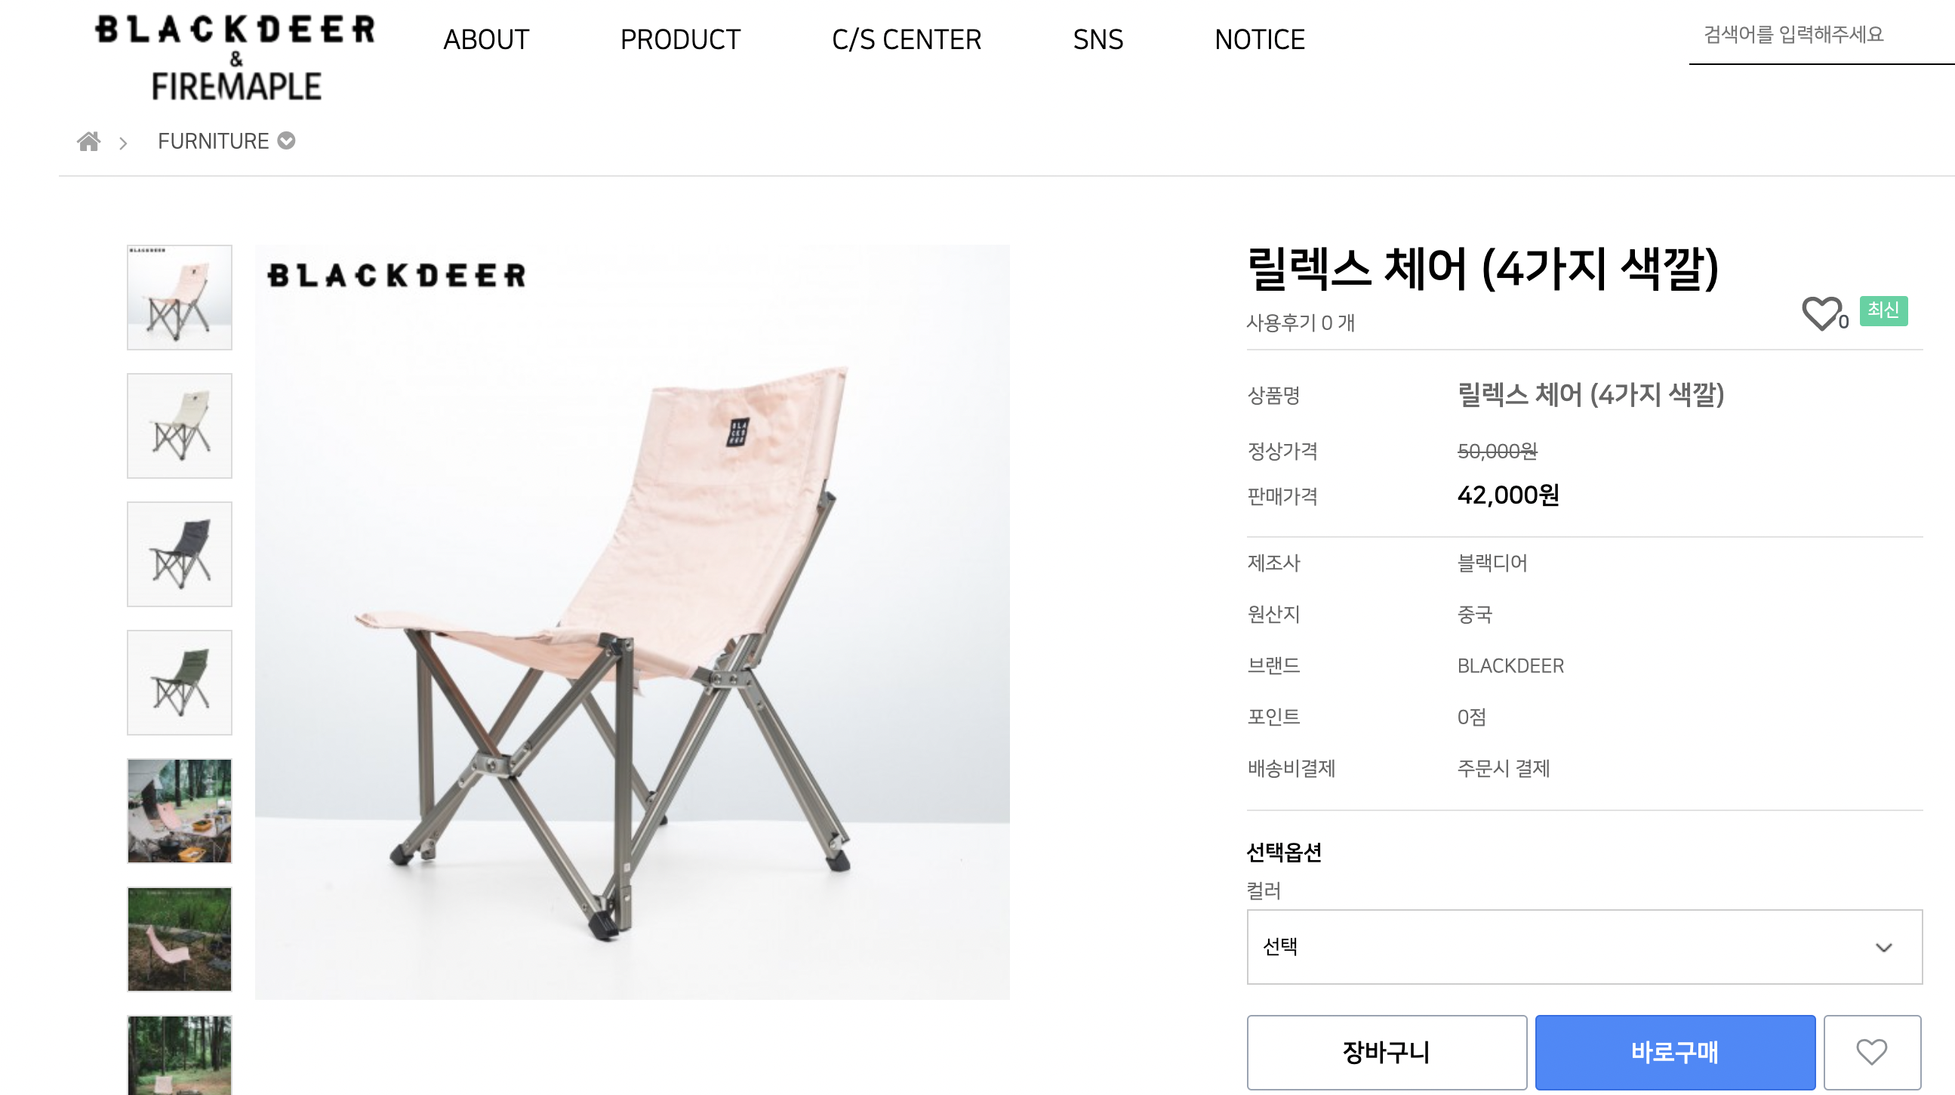Select the green chair thumbnail

click(179, 682)
